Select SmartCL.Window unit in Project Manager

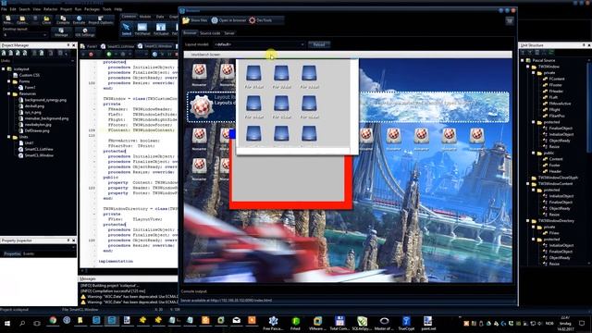click(x=39, y=155)
